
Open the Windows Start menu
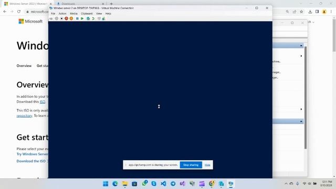point(106,184)
